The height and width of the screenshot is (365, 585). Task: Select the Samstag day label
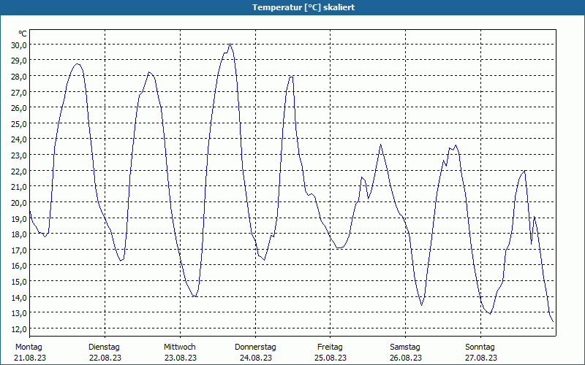pyautogui.click(x=405, y=347)
